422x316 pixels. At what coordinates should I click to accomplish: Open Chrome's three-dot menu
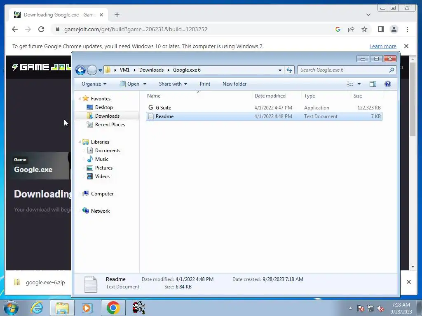(407, 29)
